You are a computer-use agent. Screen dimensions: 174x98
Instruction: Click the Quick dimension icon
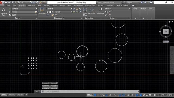pyautogui.click(x=53, y=15)
